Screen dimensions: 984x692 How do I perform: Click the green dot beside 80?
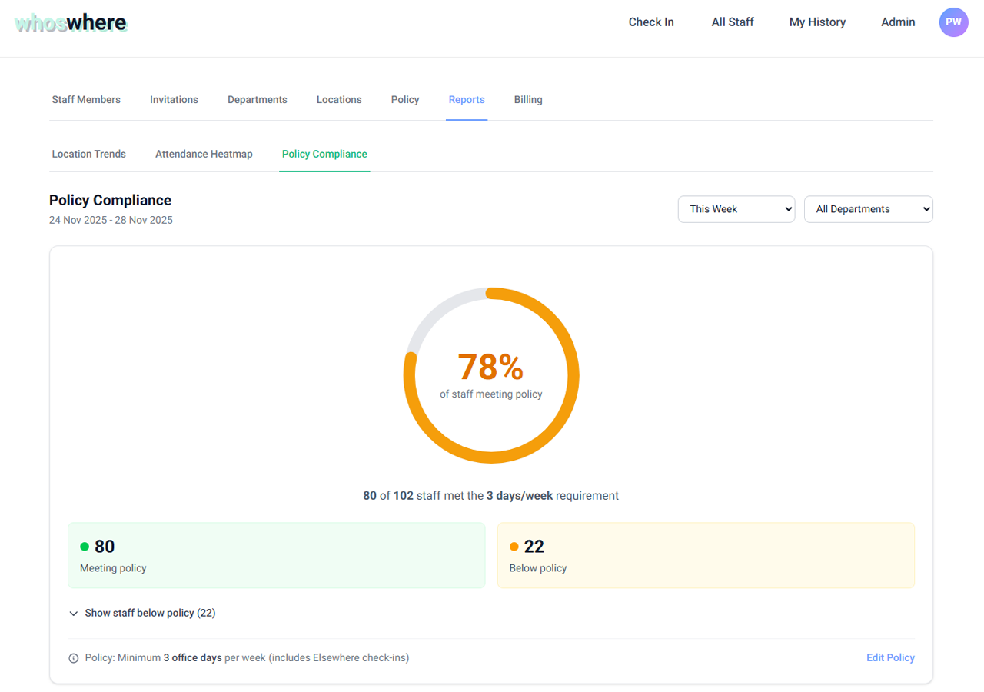coord(85,547)
